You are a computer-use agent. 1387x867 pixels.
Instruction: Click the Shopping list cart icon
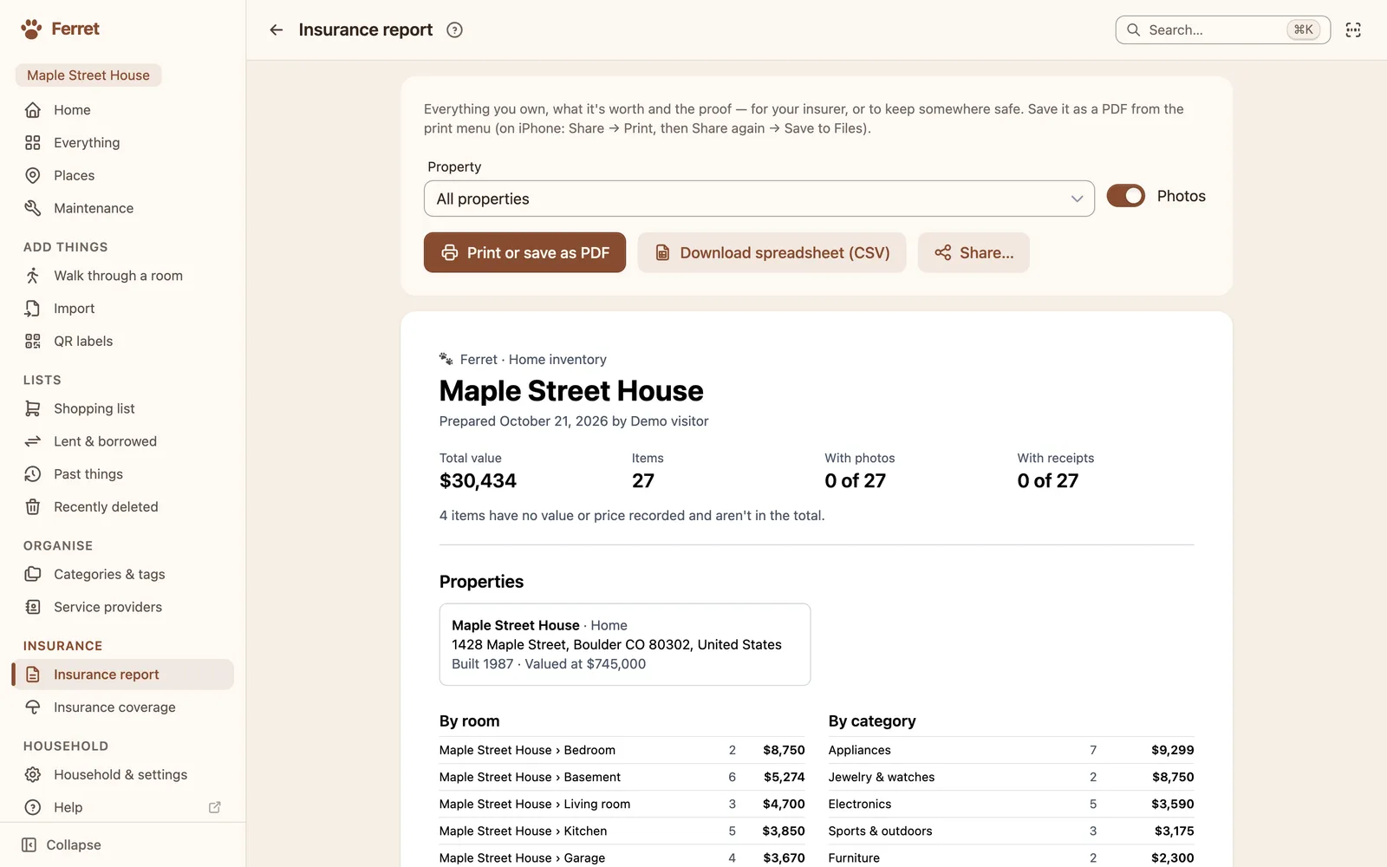coord(33,408)
